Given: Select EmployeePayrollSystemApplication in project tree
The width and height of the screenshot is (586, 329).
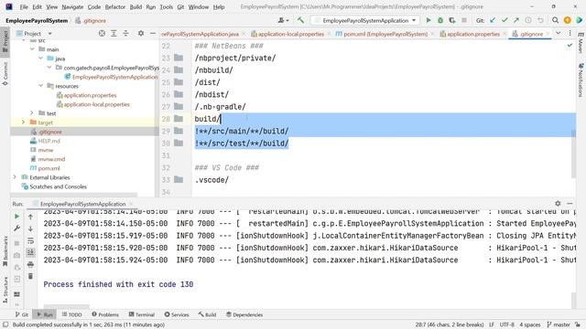Looking at the screenshot, I should [x=114, y=77].
